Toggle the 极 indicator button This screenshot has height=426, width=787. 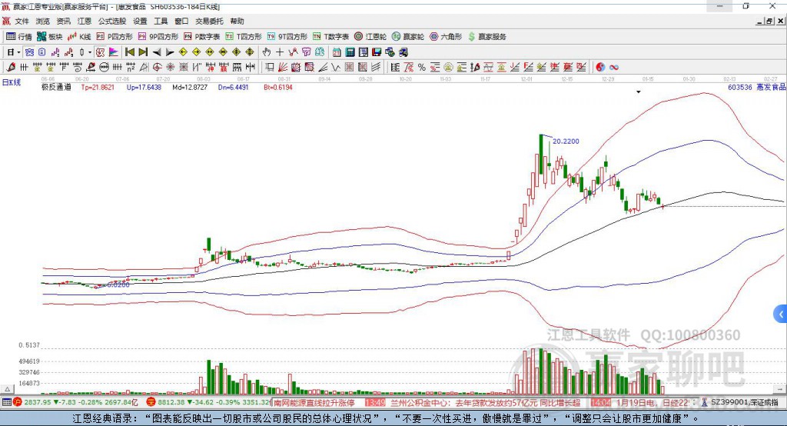point(101,52)
